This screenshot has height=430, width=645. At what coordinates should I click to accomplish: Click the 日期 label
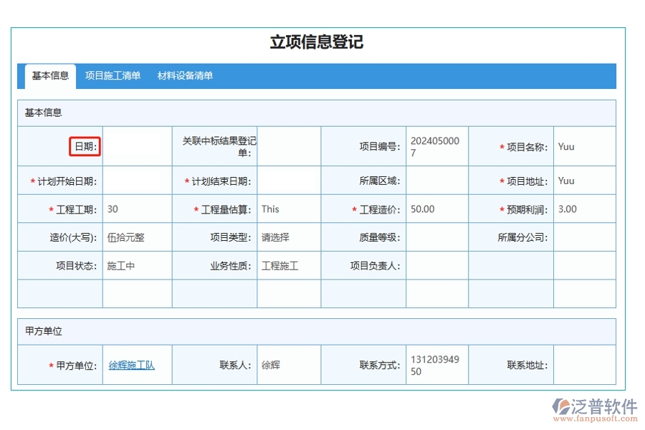[85, 146]
